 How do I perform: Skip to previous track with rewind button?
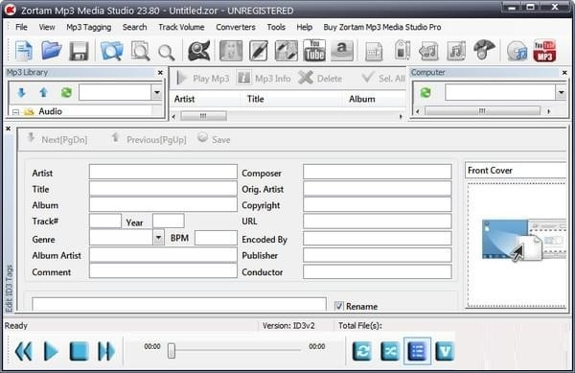coord(23,351)
